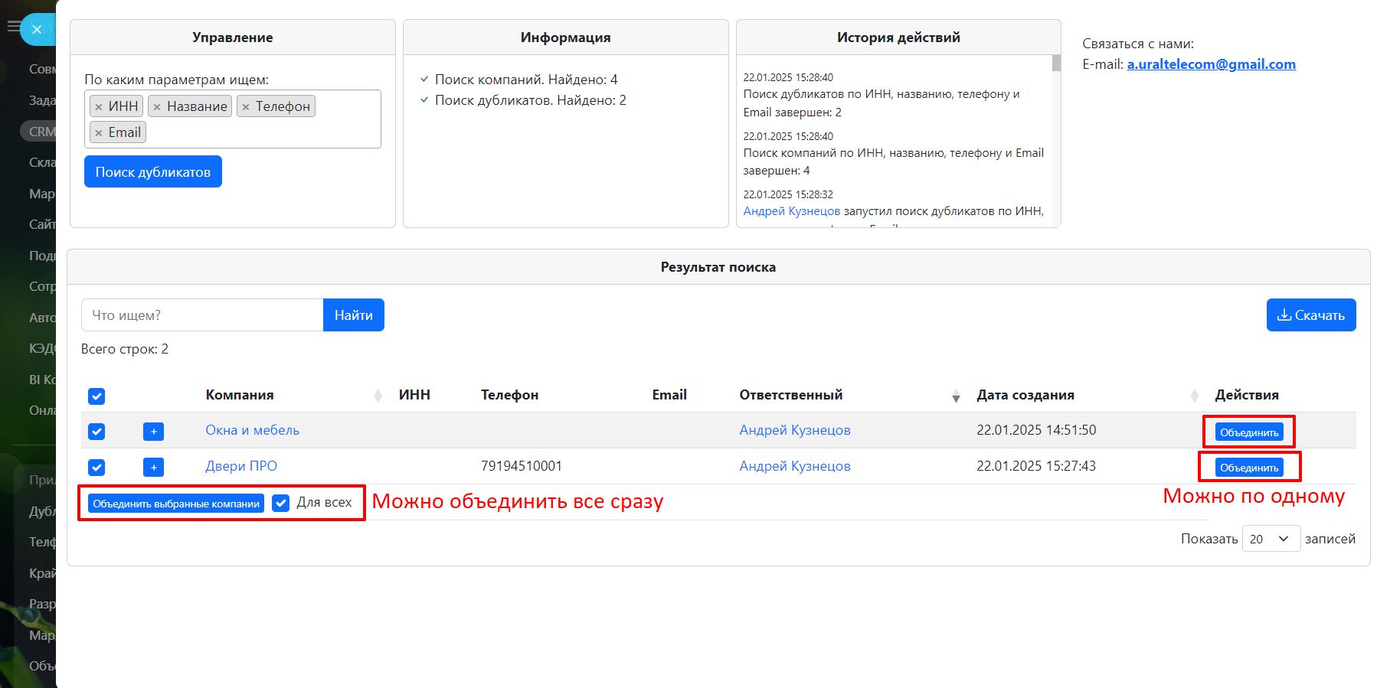
Task: Sort the table by Компания column
Action: [378, 396]
